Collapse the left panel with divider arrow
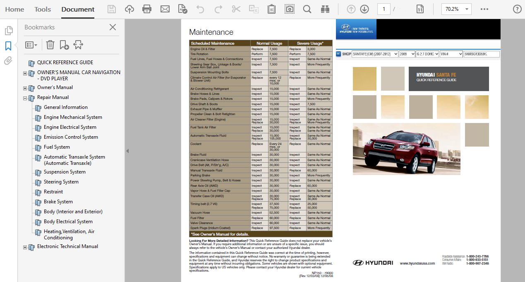This screenshot has width=525, height=282. [127, 151]
